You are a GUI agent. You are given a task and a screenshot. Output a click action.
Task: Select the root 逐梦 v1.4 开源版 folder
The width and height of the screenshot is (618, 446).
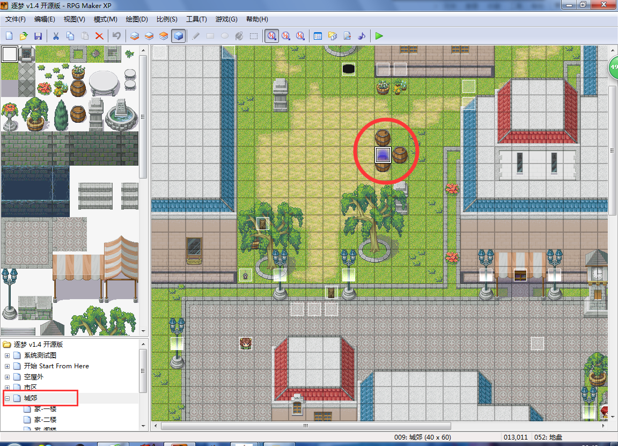[38, 344]
